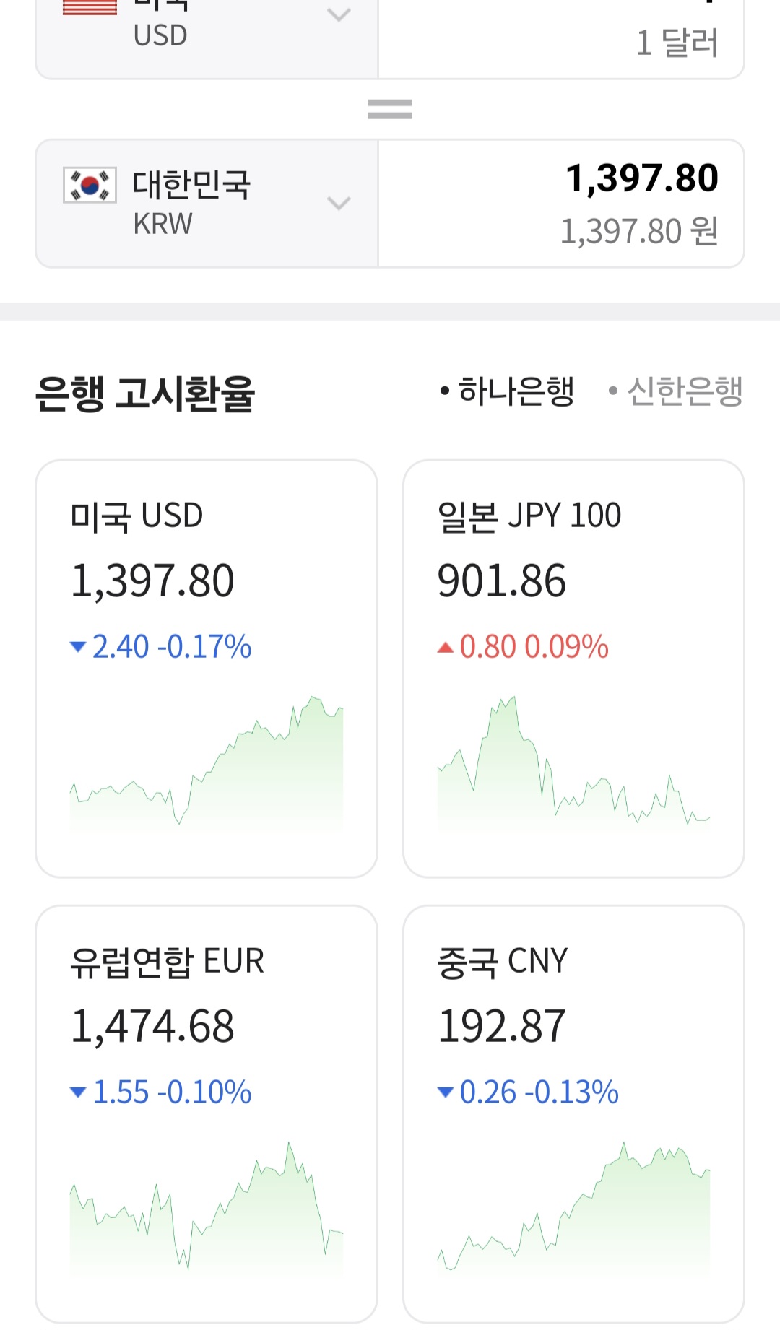The height and width of the screenshot is (1330, 780).
Task: Open the 대한민국 KRW currency selector
Action: pyautogui.click(x=192, y=203)
